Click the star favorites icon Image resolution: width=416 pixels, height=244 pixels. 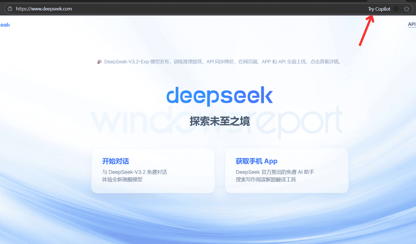[406, 9]
